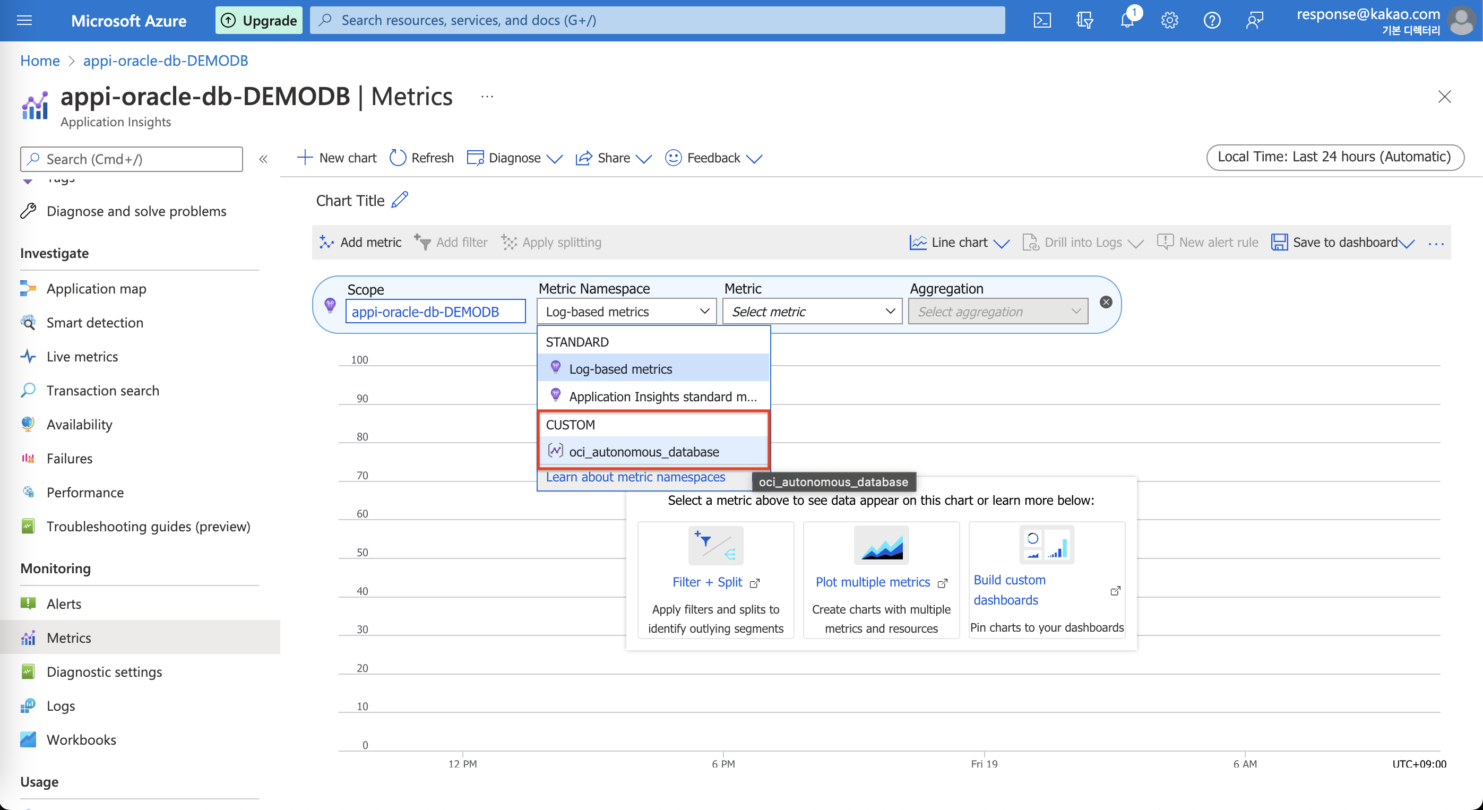The height and width of the screenshot is (810, 1483).
Task: Open the feedback person icon in header
Action: tap(1254, 21)
